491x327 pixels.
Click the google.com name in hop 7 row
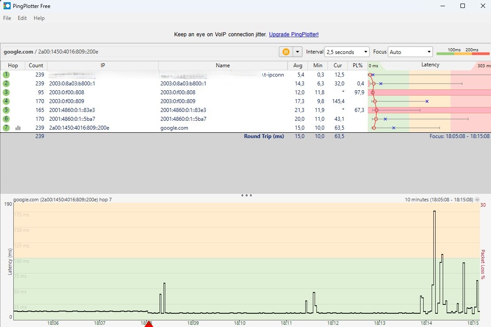click(175, 127)
